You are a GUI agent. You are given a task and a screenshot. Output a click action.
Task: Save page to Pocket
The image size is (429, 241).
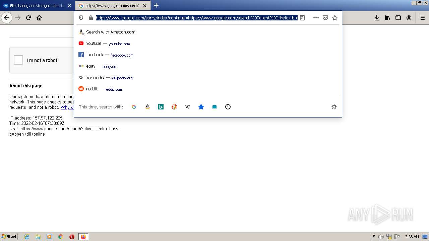(325, 18)
